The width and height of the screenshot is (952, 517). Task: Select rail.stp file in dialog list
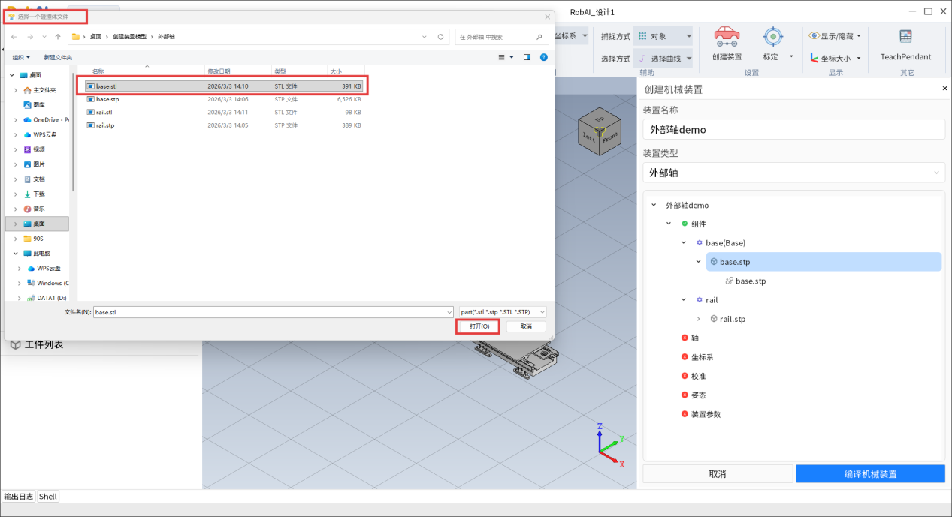click(223, 125)
